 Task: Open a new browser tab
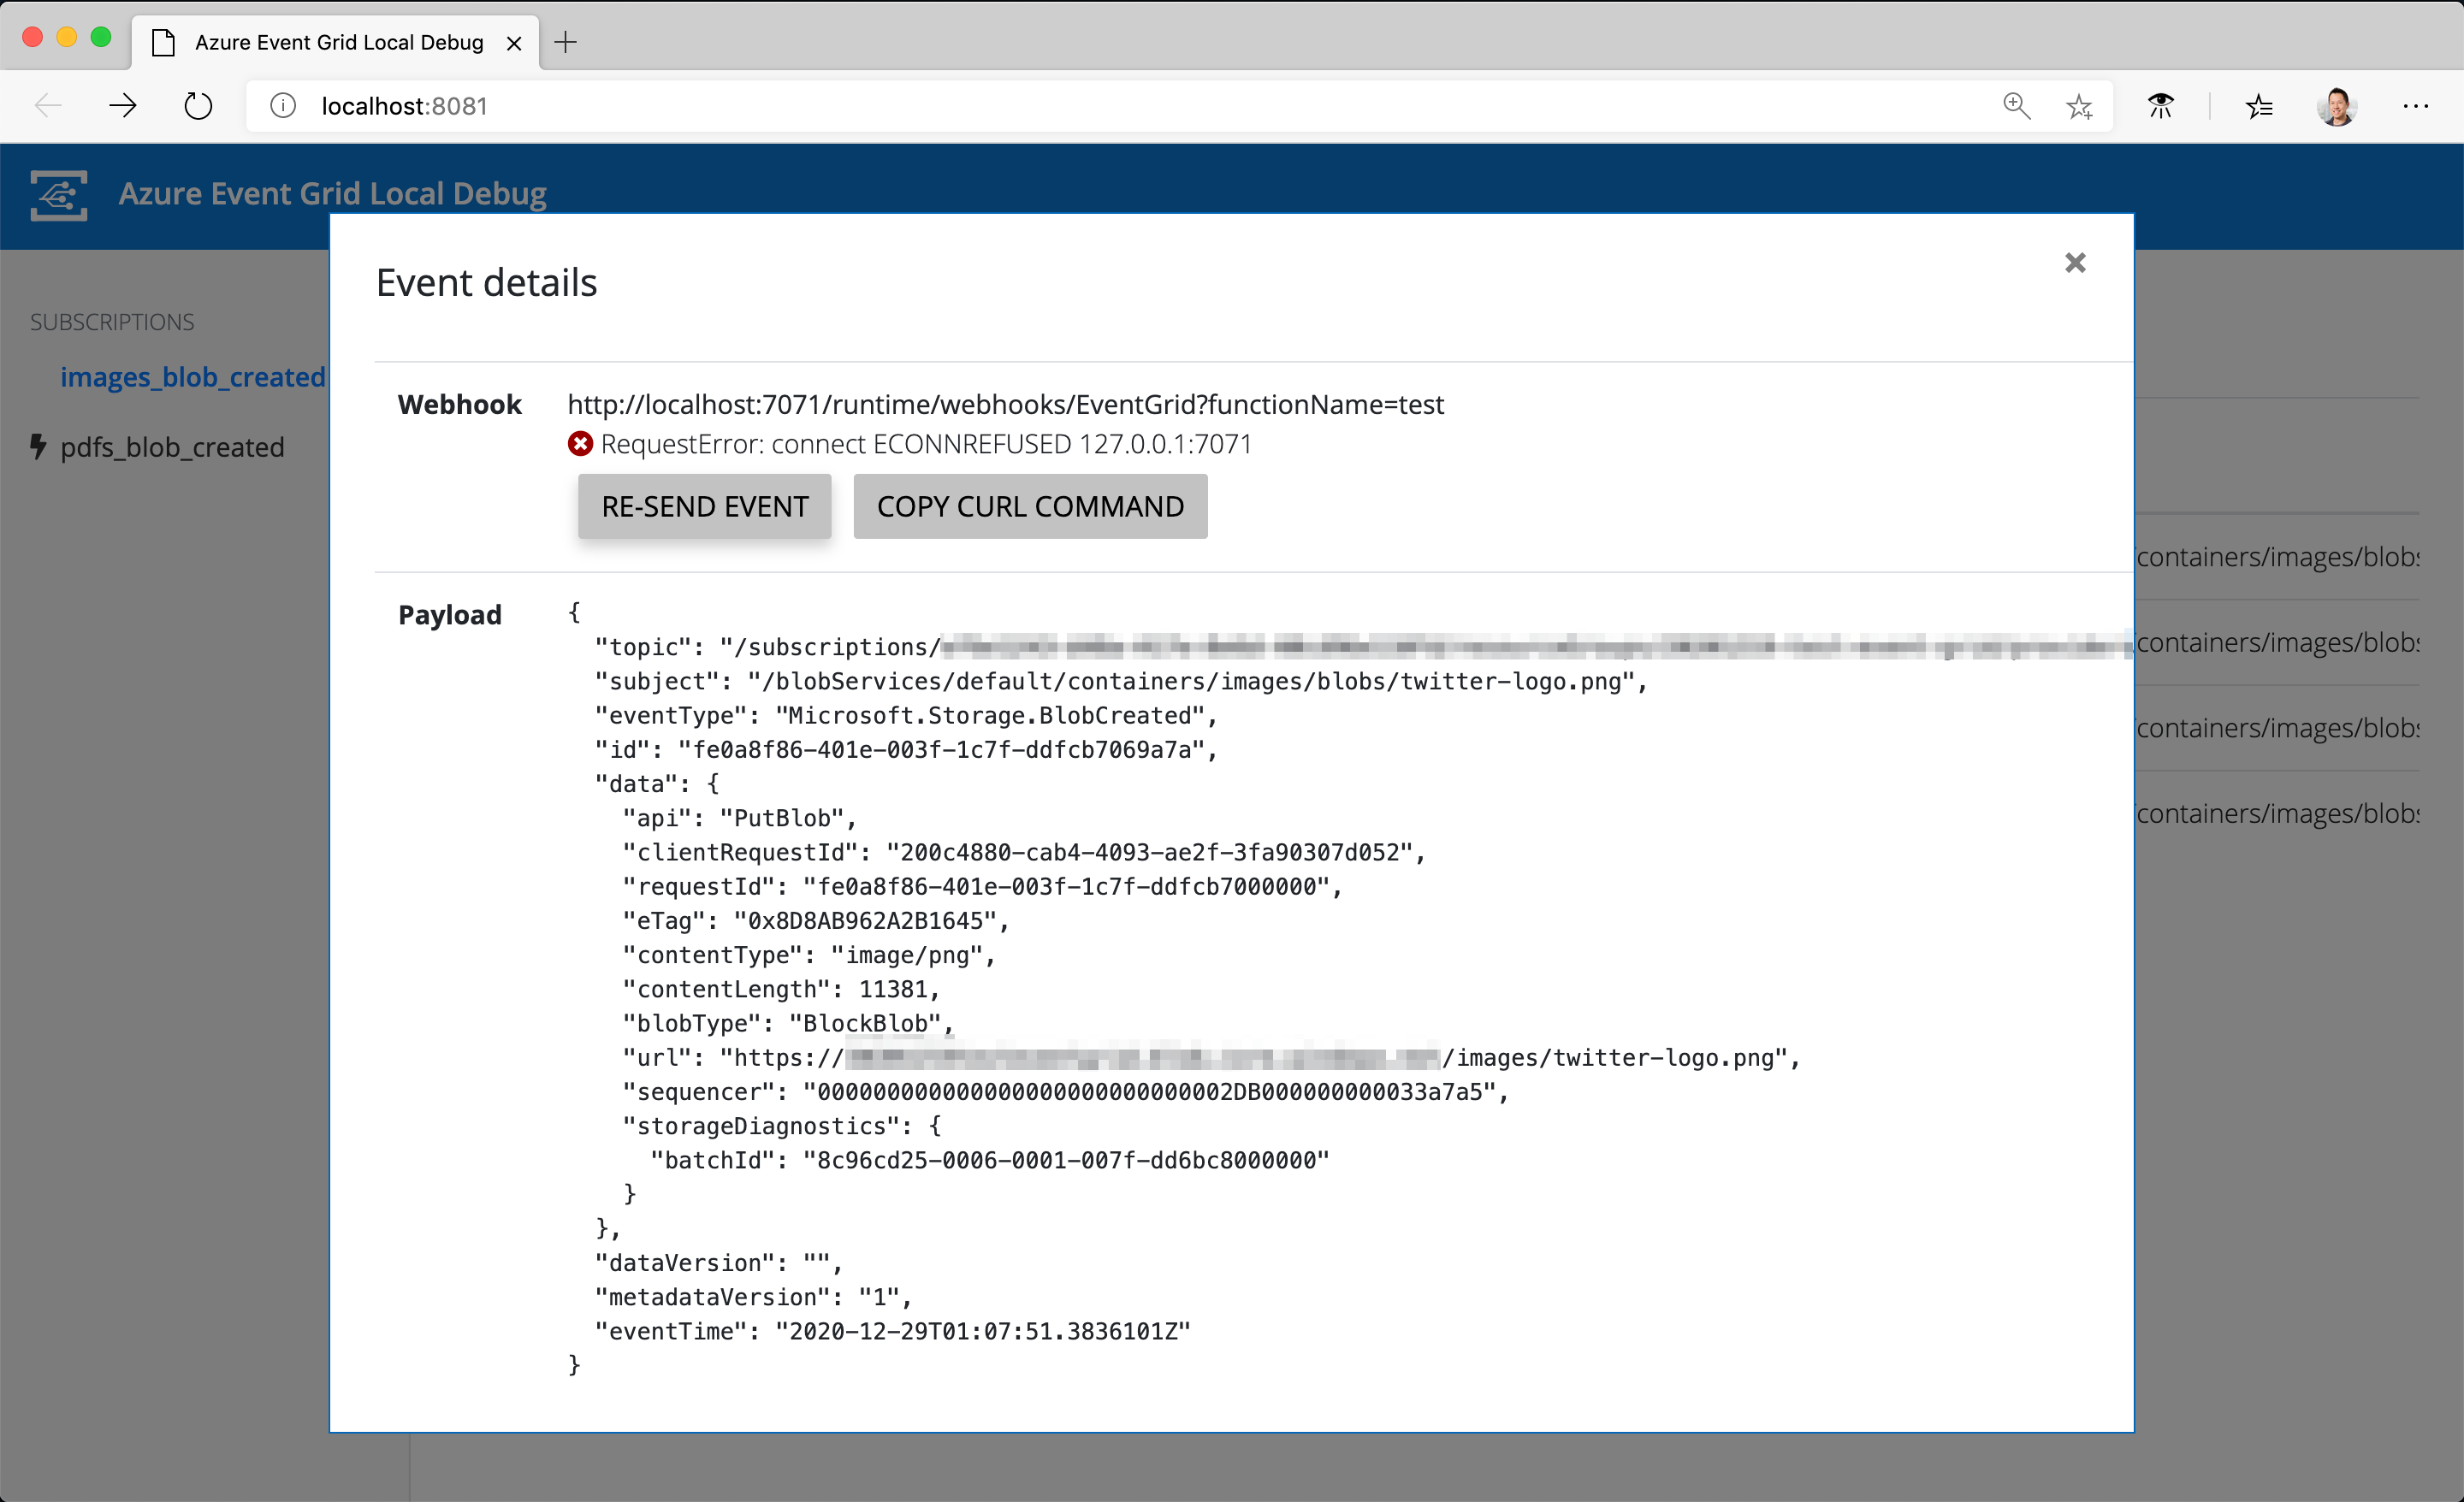coord(566,42)
